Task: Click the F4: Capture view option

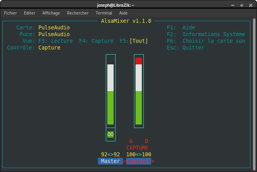Action: (96, 41)
